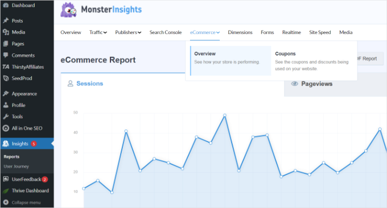Image resolution: width=387 pixels, height=208 pixels.
Task: Click the eCommerce Report heading
Action: point(98,60)
